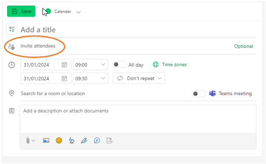Open the Don't repeat dropdown

coord(139,79)
